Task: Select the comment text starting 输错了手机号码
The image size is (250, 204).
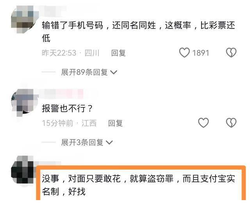Action: 138,32
